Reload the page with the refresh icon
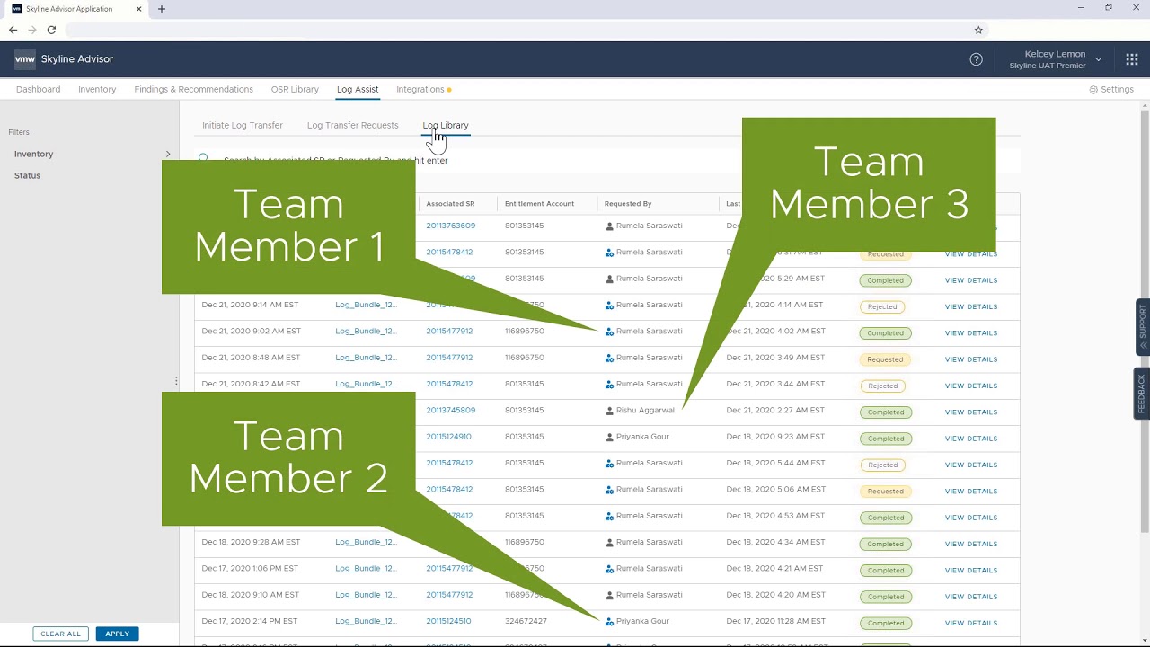This screenshot has height=647, width=1150. click(51, 30)
